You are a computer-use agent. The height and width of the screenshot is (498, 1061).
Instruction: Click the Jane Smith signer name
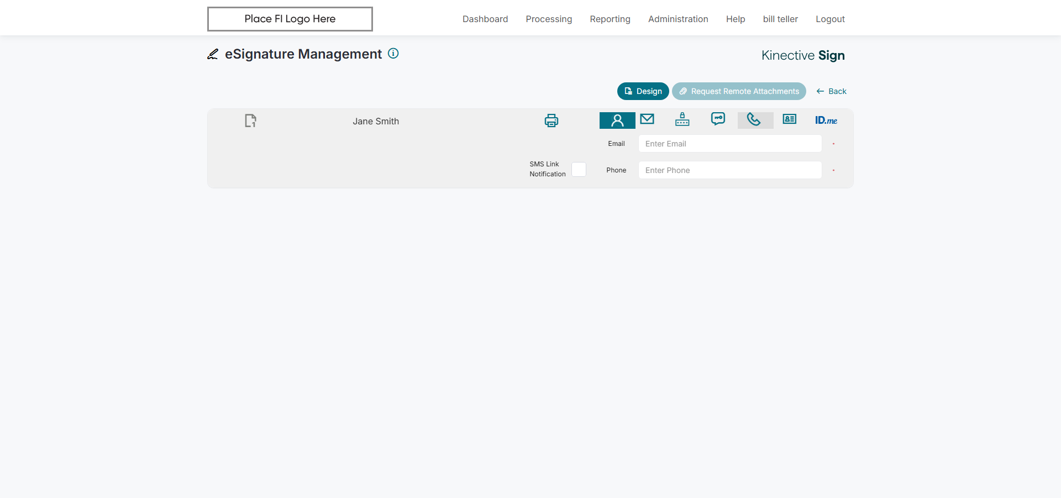click(376, 121)
